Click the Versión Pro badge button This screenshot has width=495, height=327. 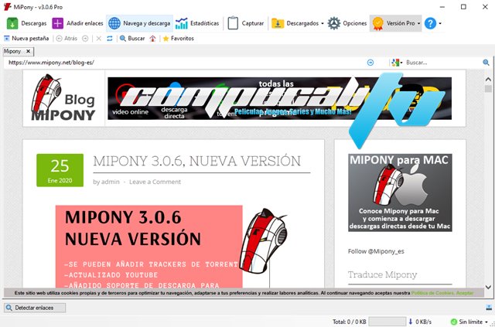[x=394, y=23]
